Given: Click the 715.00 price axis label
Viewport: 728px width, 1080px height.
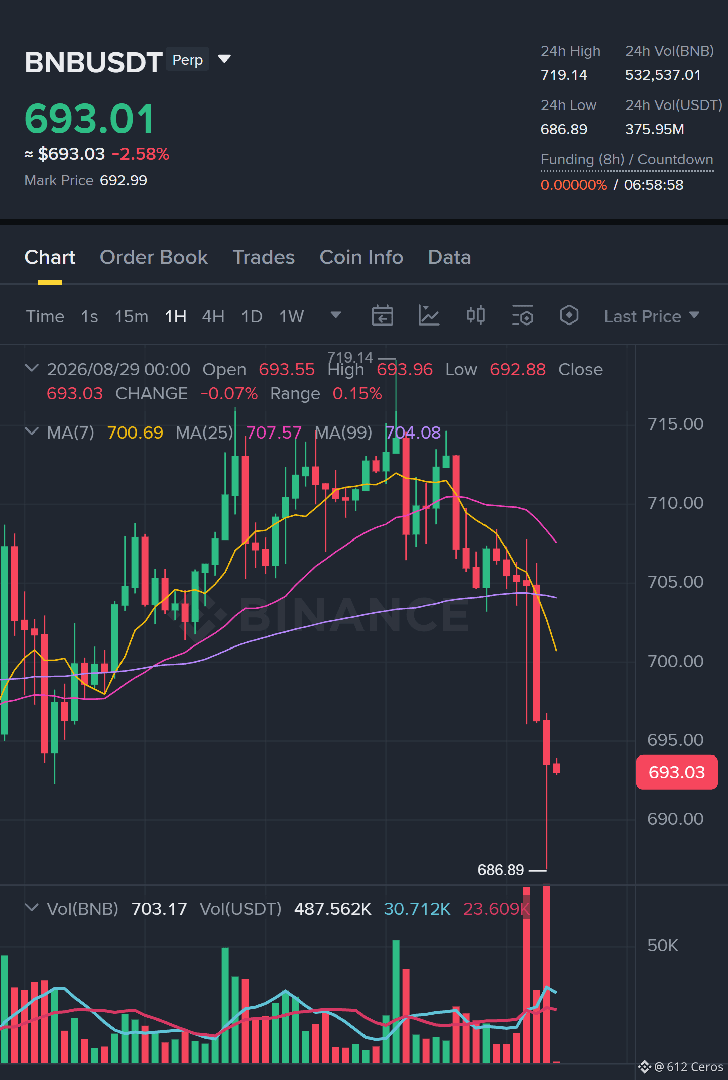Looking at the screenshot, I should [x=675, y=424].
